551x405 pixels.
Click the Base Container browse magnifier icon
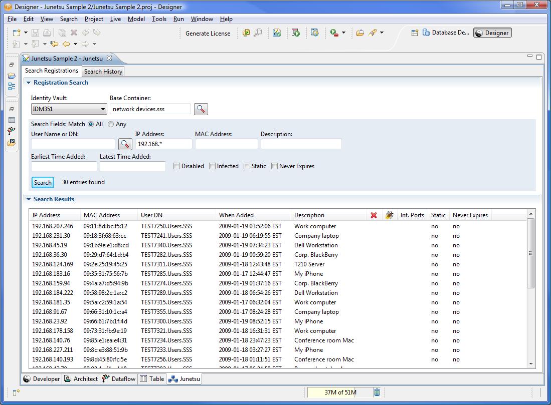click(x=201, y=109)
